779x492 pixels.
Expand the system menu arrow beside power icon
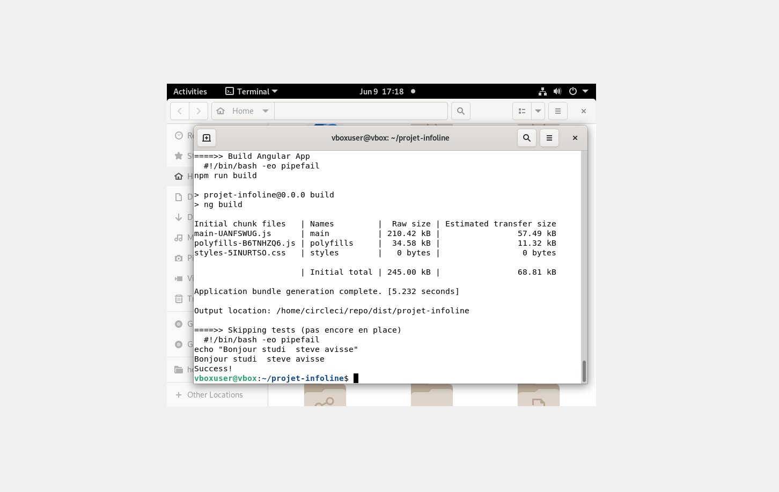585,92
